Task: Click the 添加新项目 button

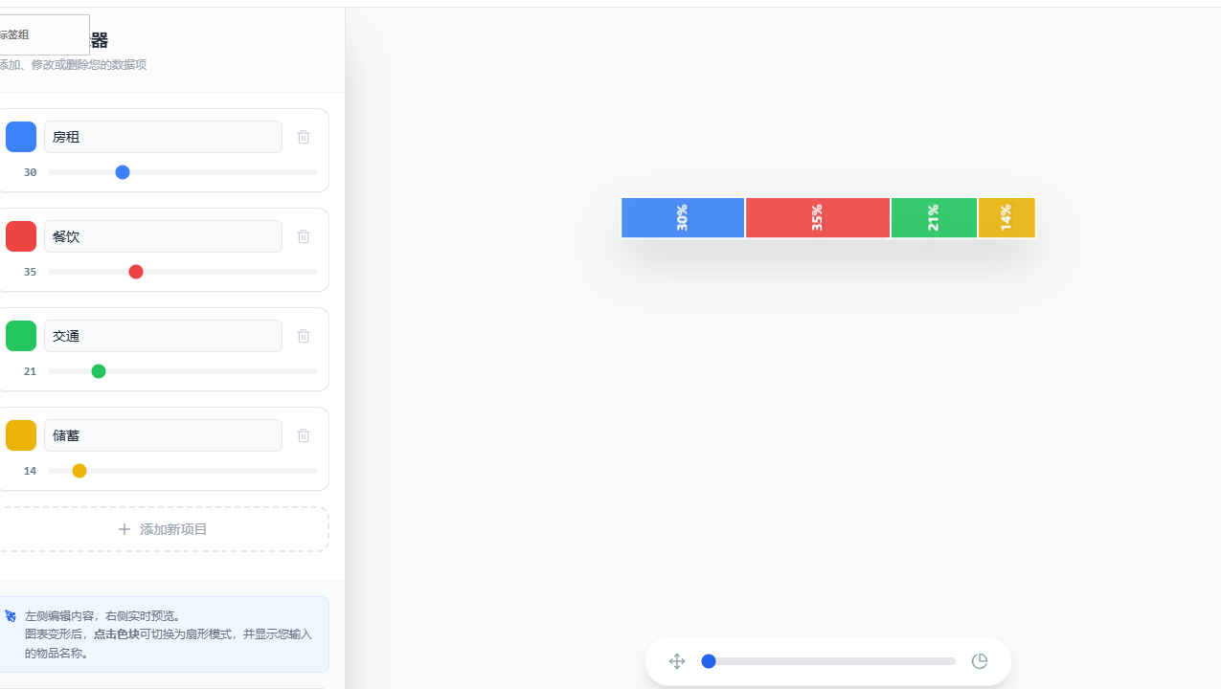Action: click(163, 529)
